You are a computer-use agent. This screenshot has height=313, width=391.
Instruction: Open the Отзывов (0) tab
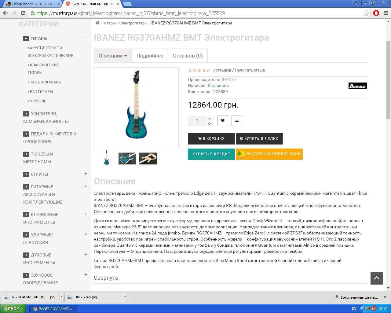pyautogui.click(x=188, y=56)
